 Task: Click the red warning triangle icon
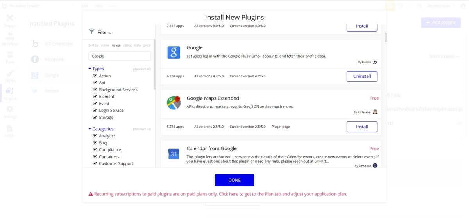point(91,194)
